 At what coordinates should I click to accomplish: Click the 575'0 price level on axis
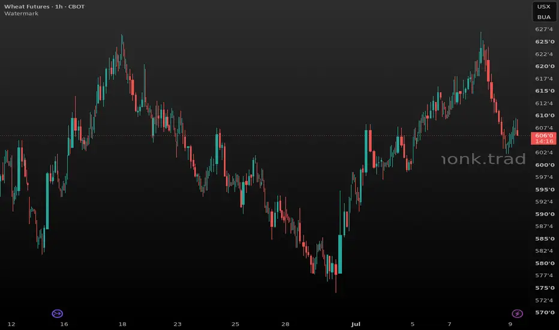tap(545, 287)
